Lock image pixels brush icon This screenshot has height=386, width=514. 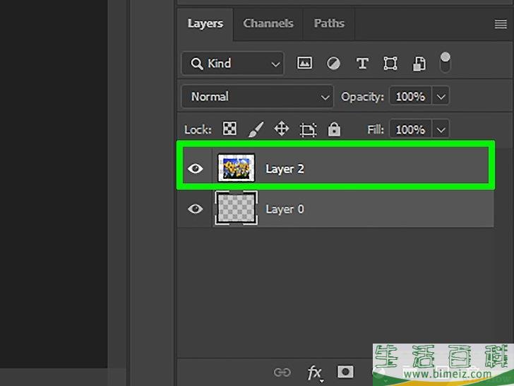(256, 129)
